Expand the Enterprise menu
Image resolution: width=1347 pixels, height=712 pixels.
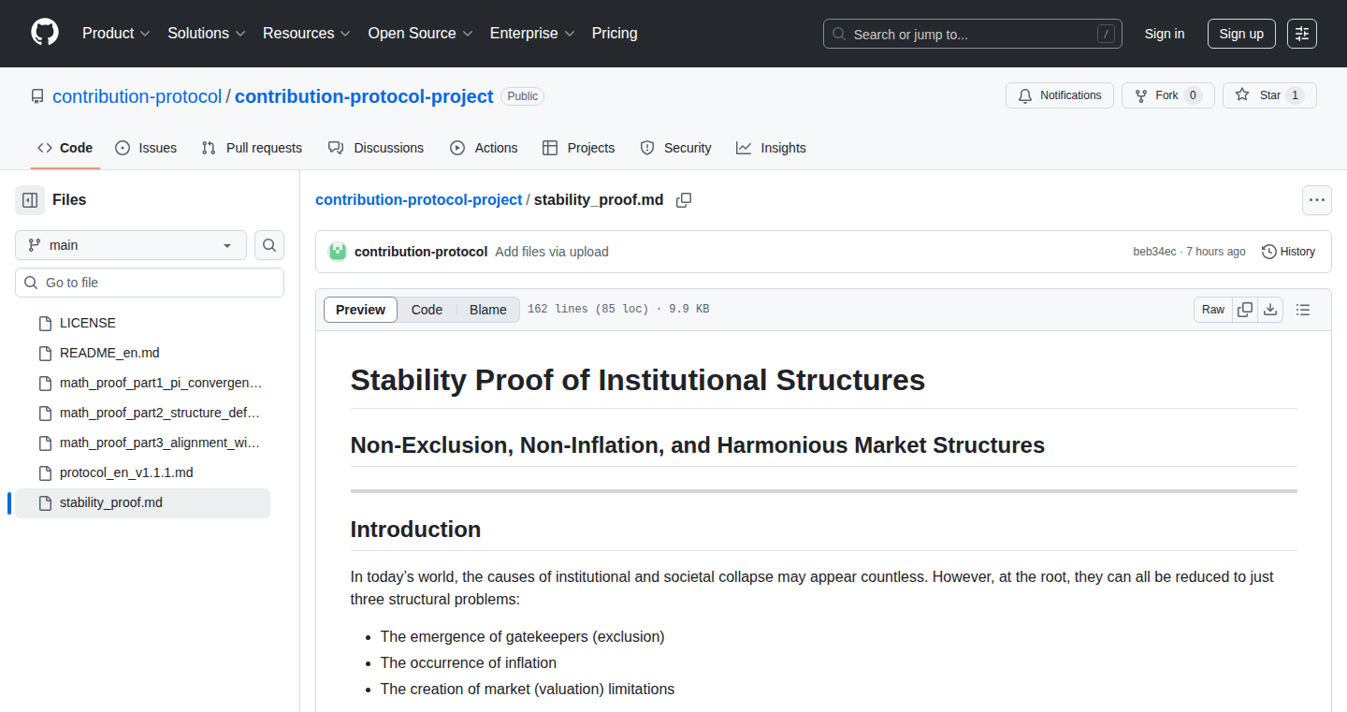pyautogui.click(x=532, y=33)
